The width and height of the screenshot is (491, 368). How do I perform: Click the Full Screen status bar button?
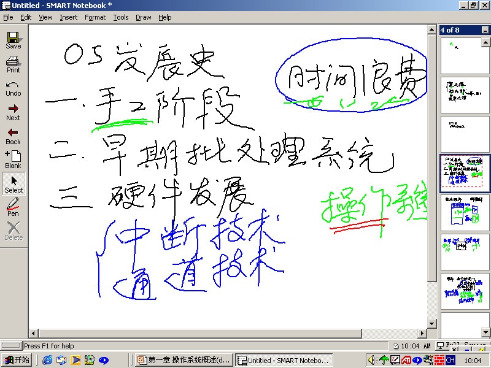click(462, 345)
